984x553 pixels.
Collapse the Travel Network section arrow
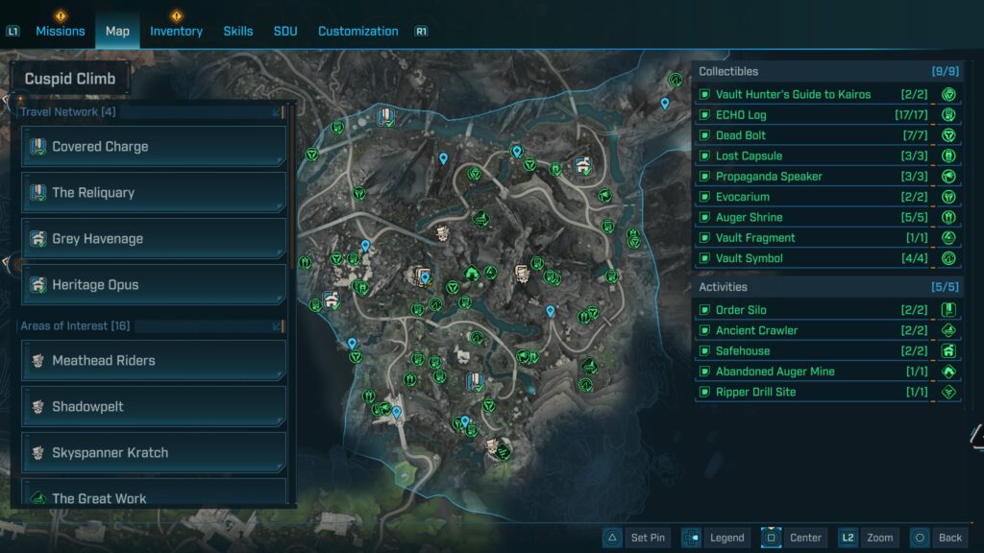pos(278,112)
